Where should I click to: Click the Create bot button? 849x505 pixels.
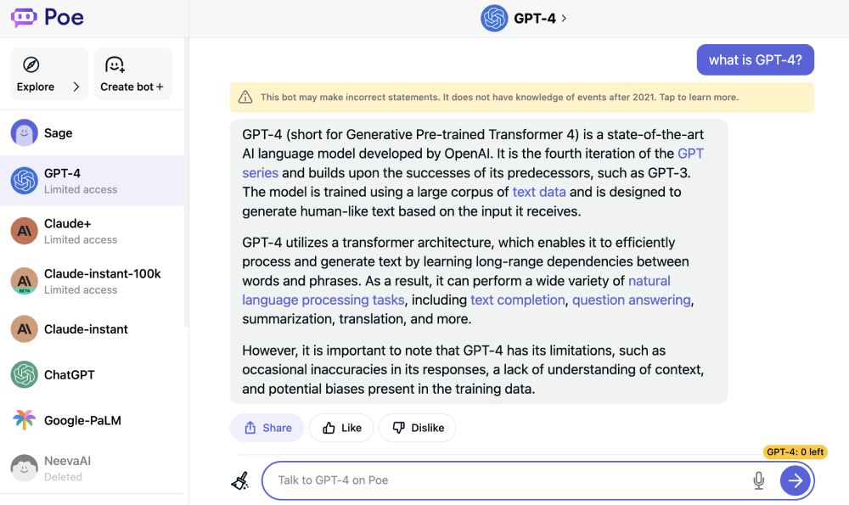click(132, 74)
